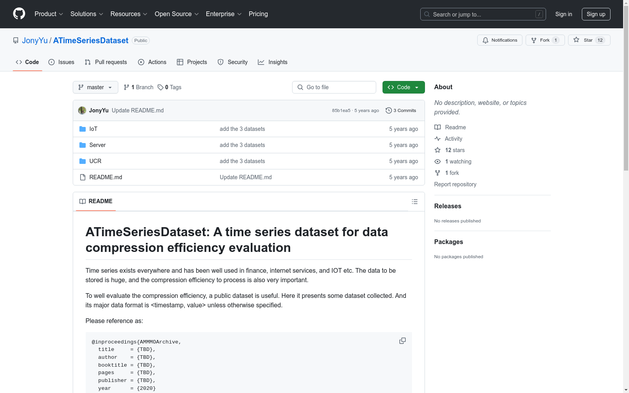The image size is (629, 393).
Task: Click JonyYu's avatar in commit row
Action: tap(82, 110)
